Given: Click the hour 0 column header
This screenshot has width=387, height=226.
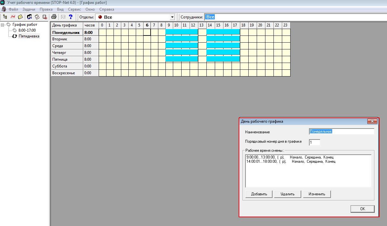Looking at the screenshot, I should [x=102, y=25].
